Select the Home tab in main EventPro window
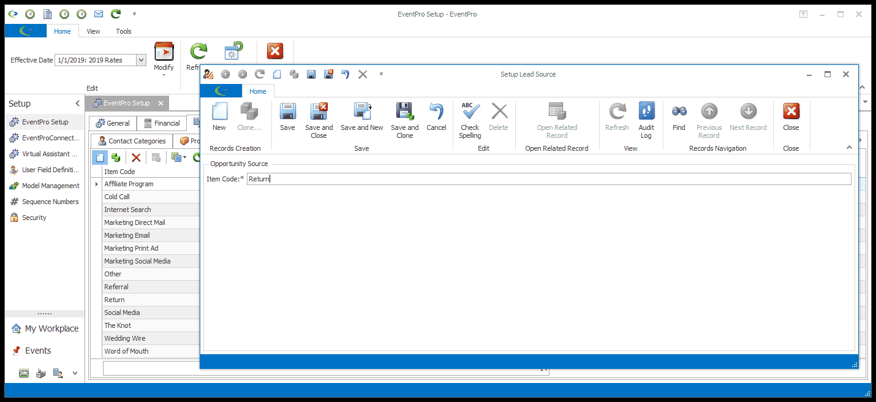This screenshot has width=876, height=402. (x=62, y=31)
